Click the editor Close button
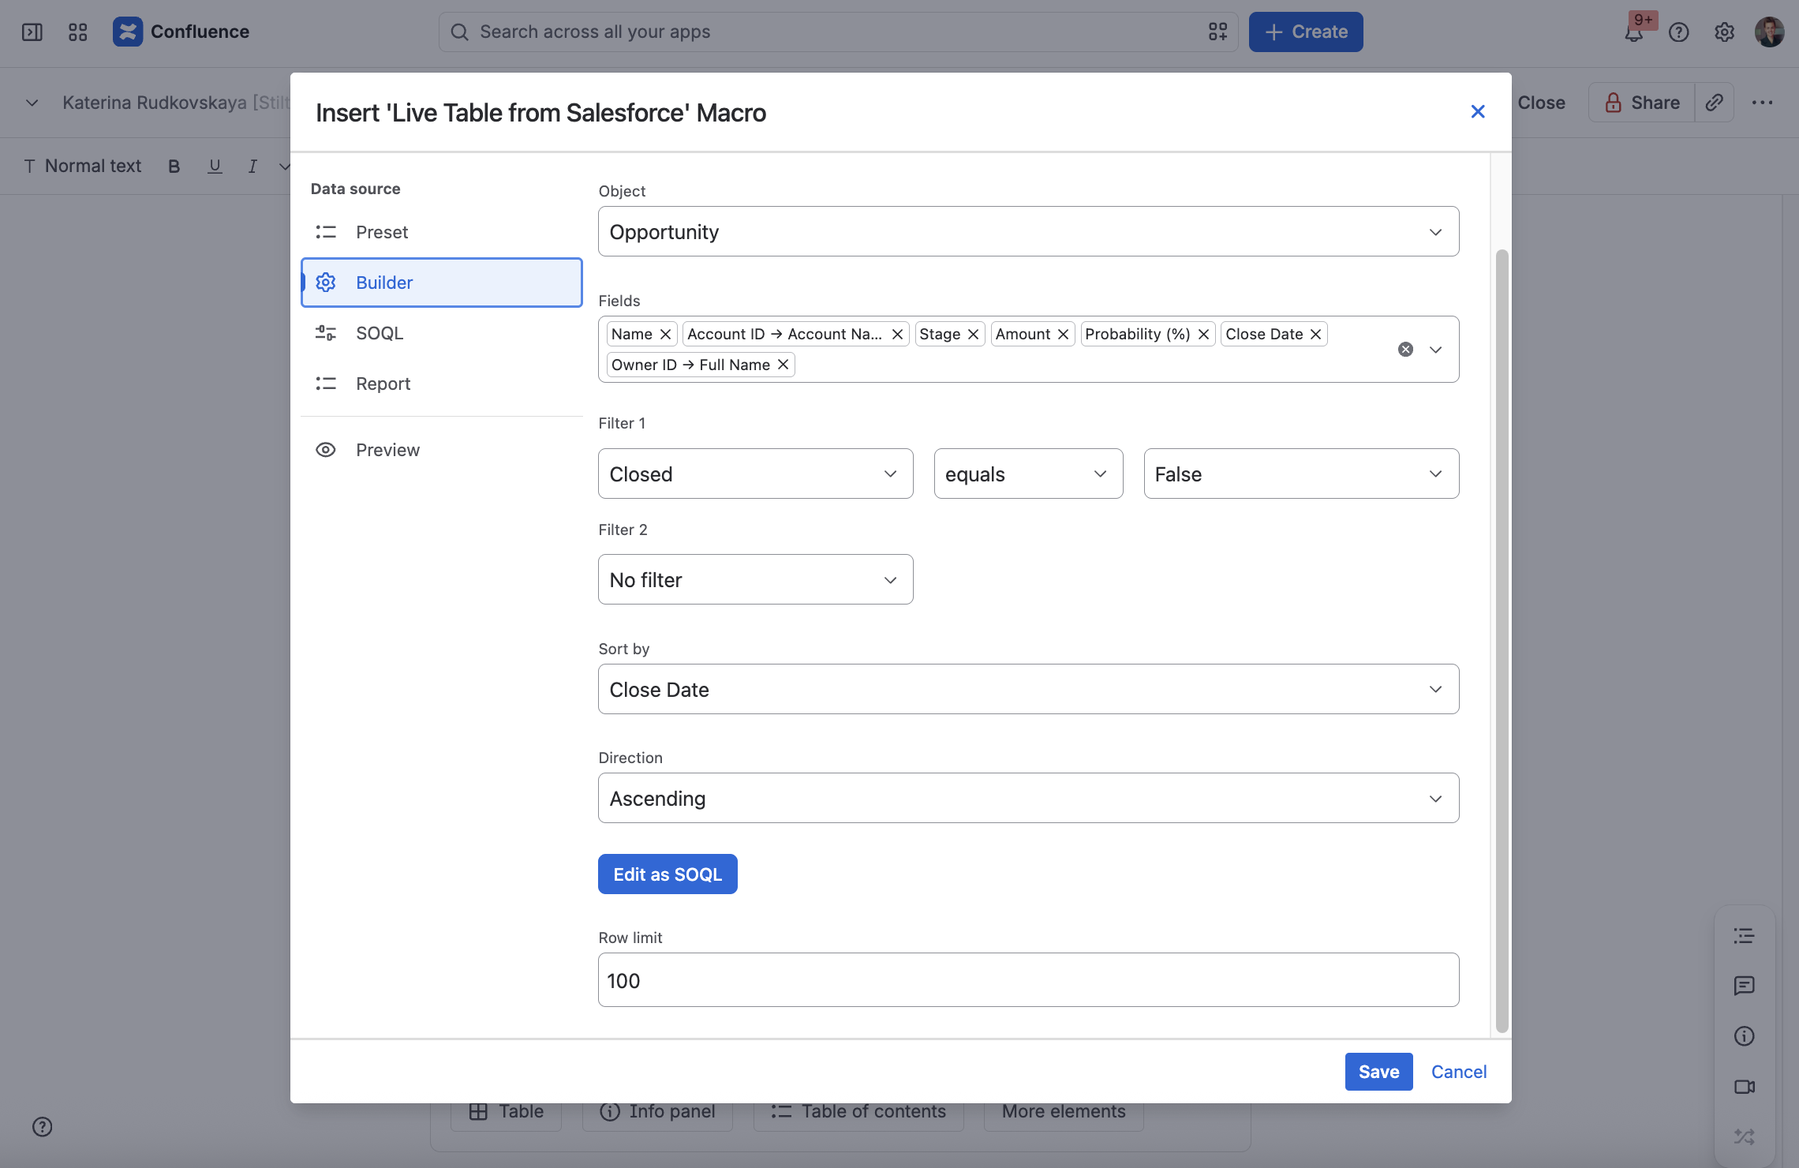This screenshot has height=1168, width=1799. 1541,103
